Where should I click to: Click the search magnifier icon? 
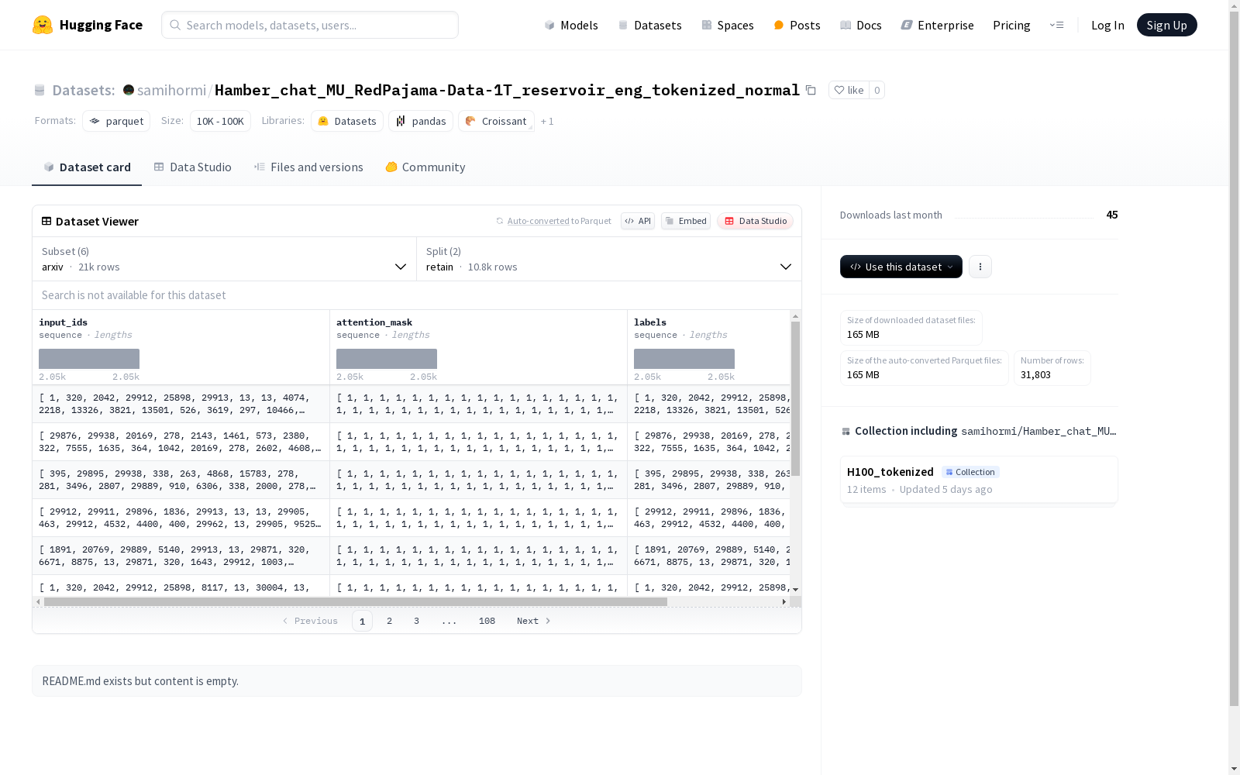(x=175, y=25)
